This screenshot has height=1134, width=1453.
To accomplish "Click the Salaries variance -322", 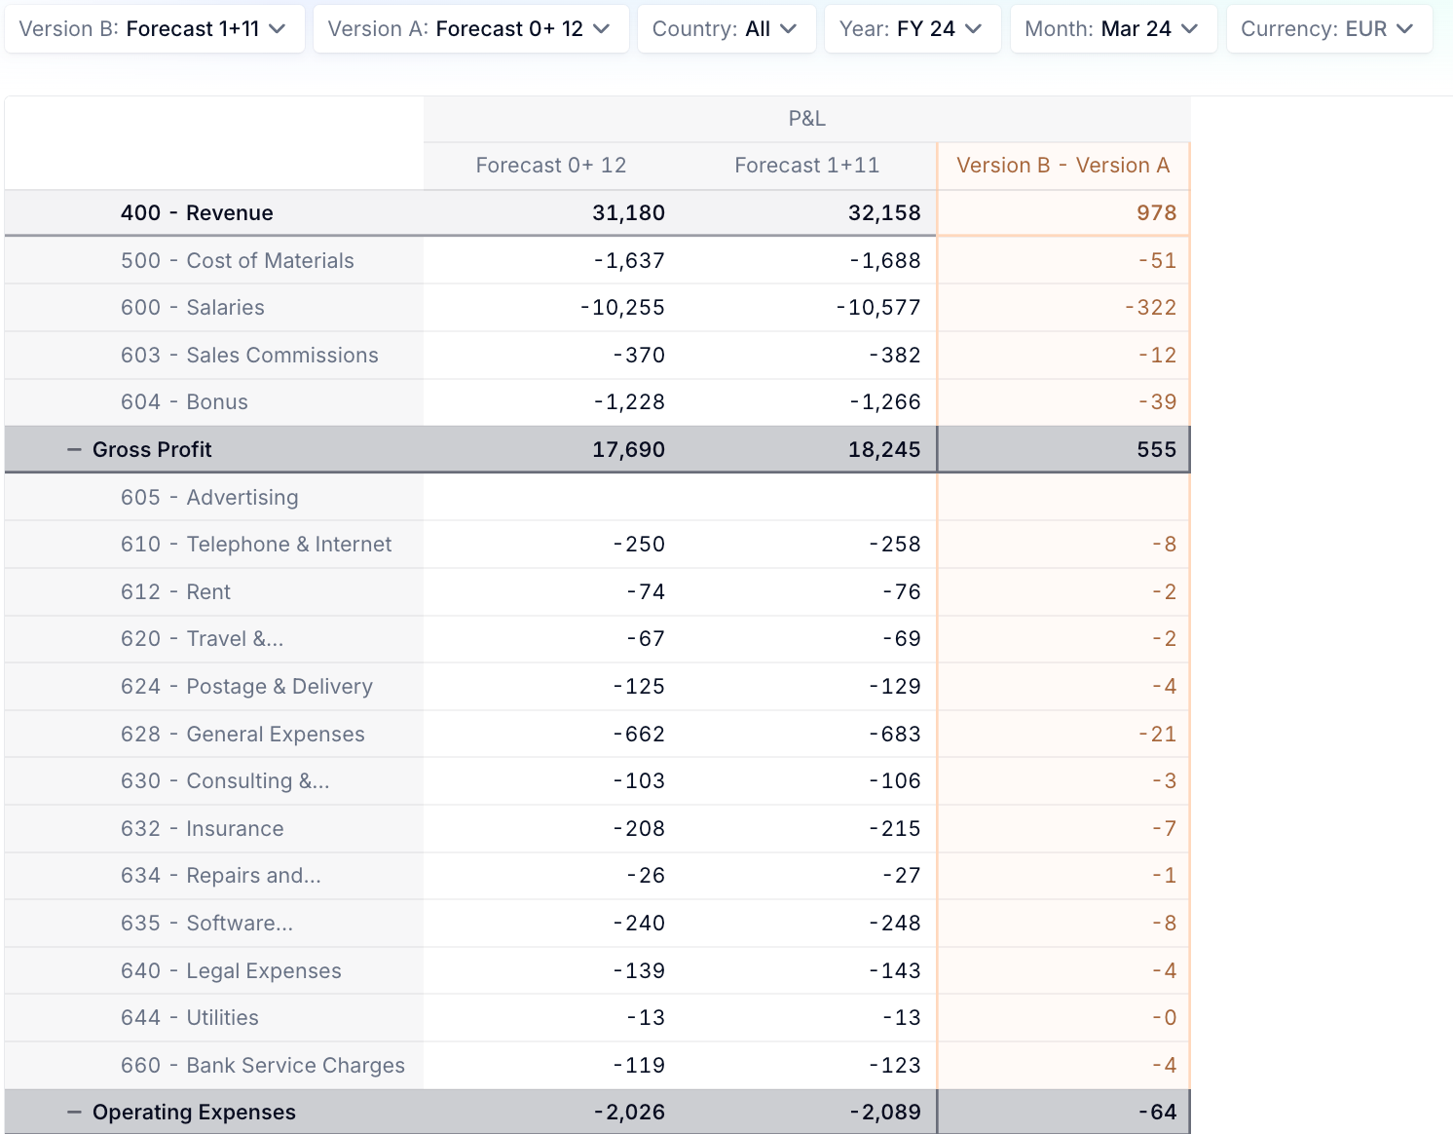I will coord(1151,308).
